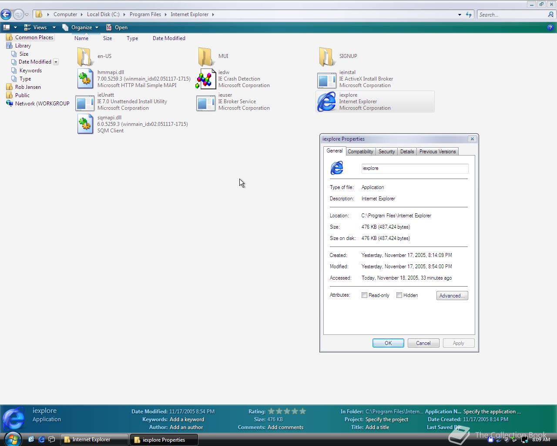Click the Open toolbar button

(117, 27)
